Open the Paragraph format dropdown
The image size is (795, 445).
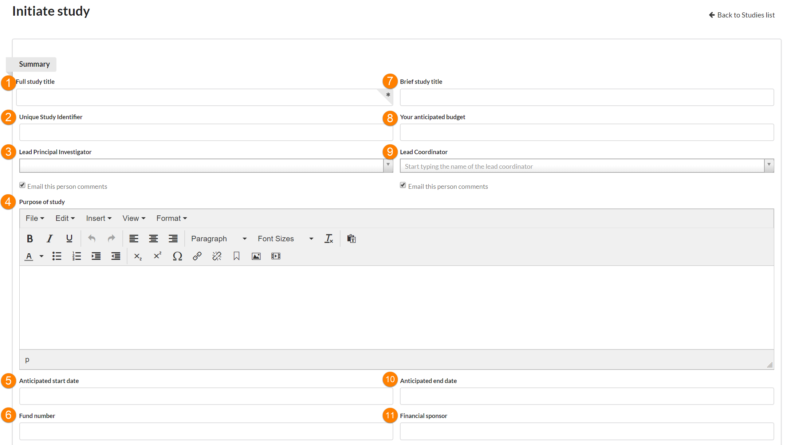pyautogui.click(x=219, y=239)
